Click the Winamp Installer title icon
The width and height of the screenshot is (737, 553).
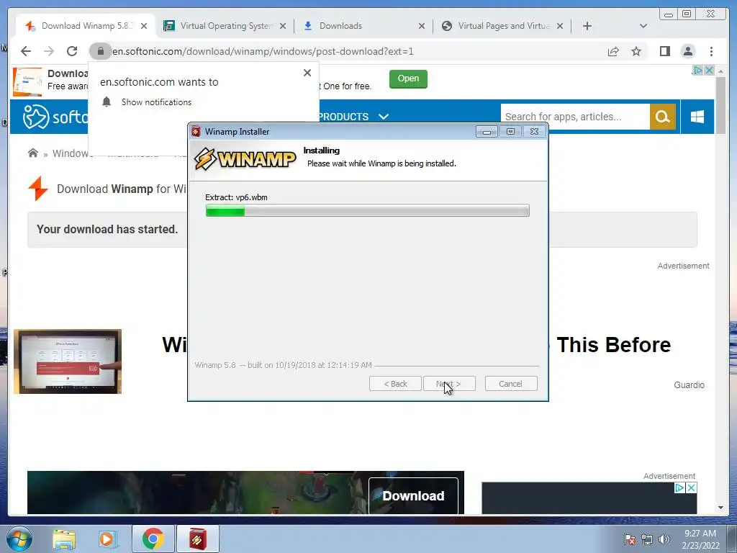pyautogui.click(x=196, y=132)
